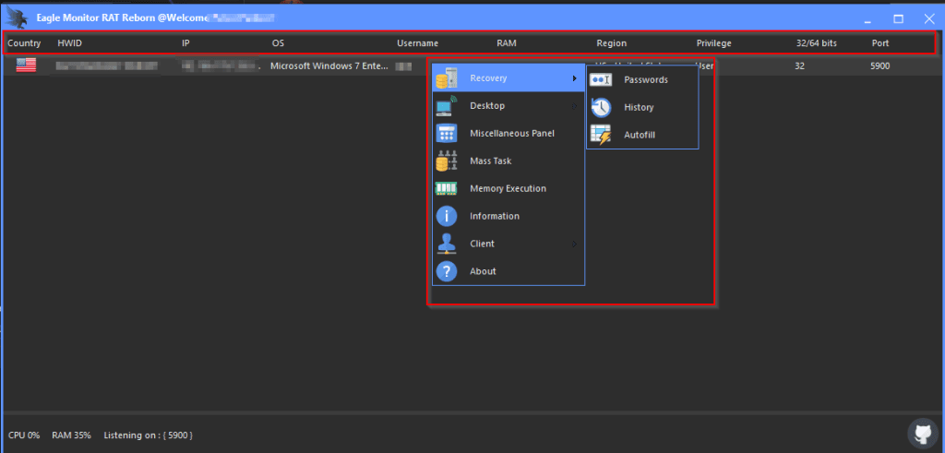The height and width of the screenshot is (453, 945).
Task: Click the blue Information 'i' icon
Action: pos(447,217)
